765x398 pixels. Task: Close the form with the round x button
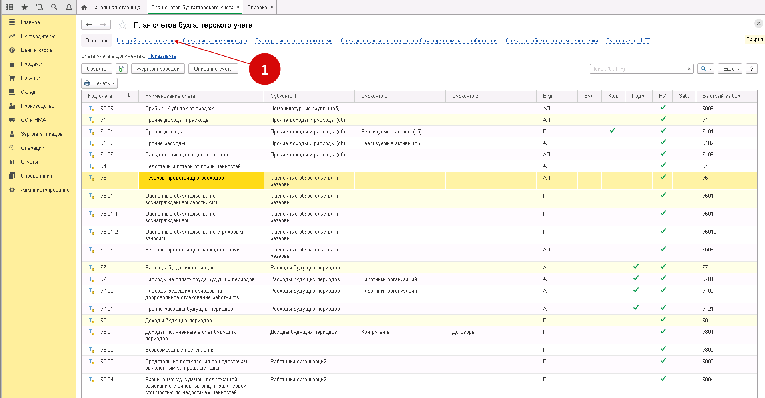759,23
